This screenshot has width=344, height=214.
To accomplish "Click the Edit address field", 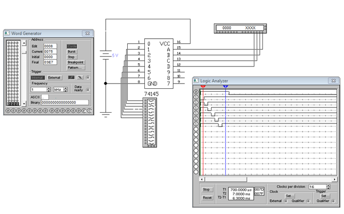I will [x=50, y=46].
